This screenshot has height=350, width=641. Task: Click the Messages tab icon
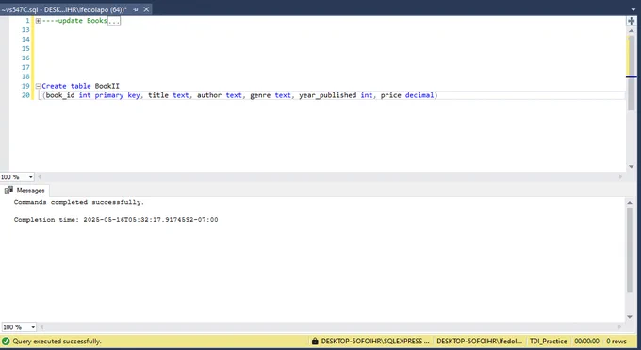[8, 191]
